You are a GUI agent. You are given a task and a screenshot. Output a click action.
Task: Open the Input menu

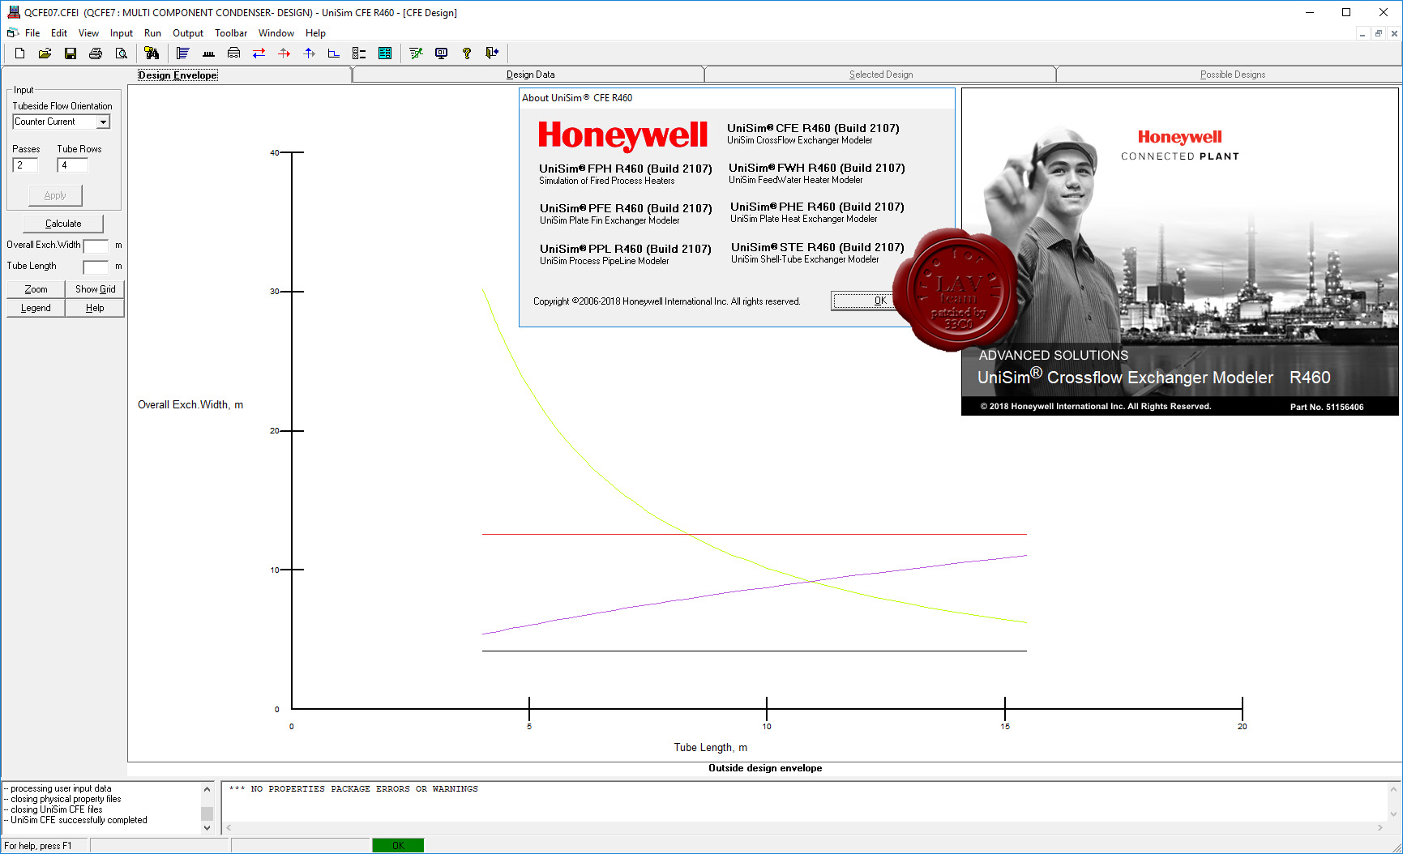coord(122,33)
